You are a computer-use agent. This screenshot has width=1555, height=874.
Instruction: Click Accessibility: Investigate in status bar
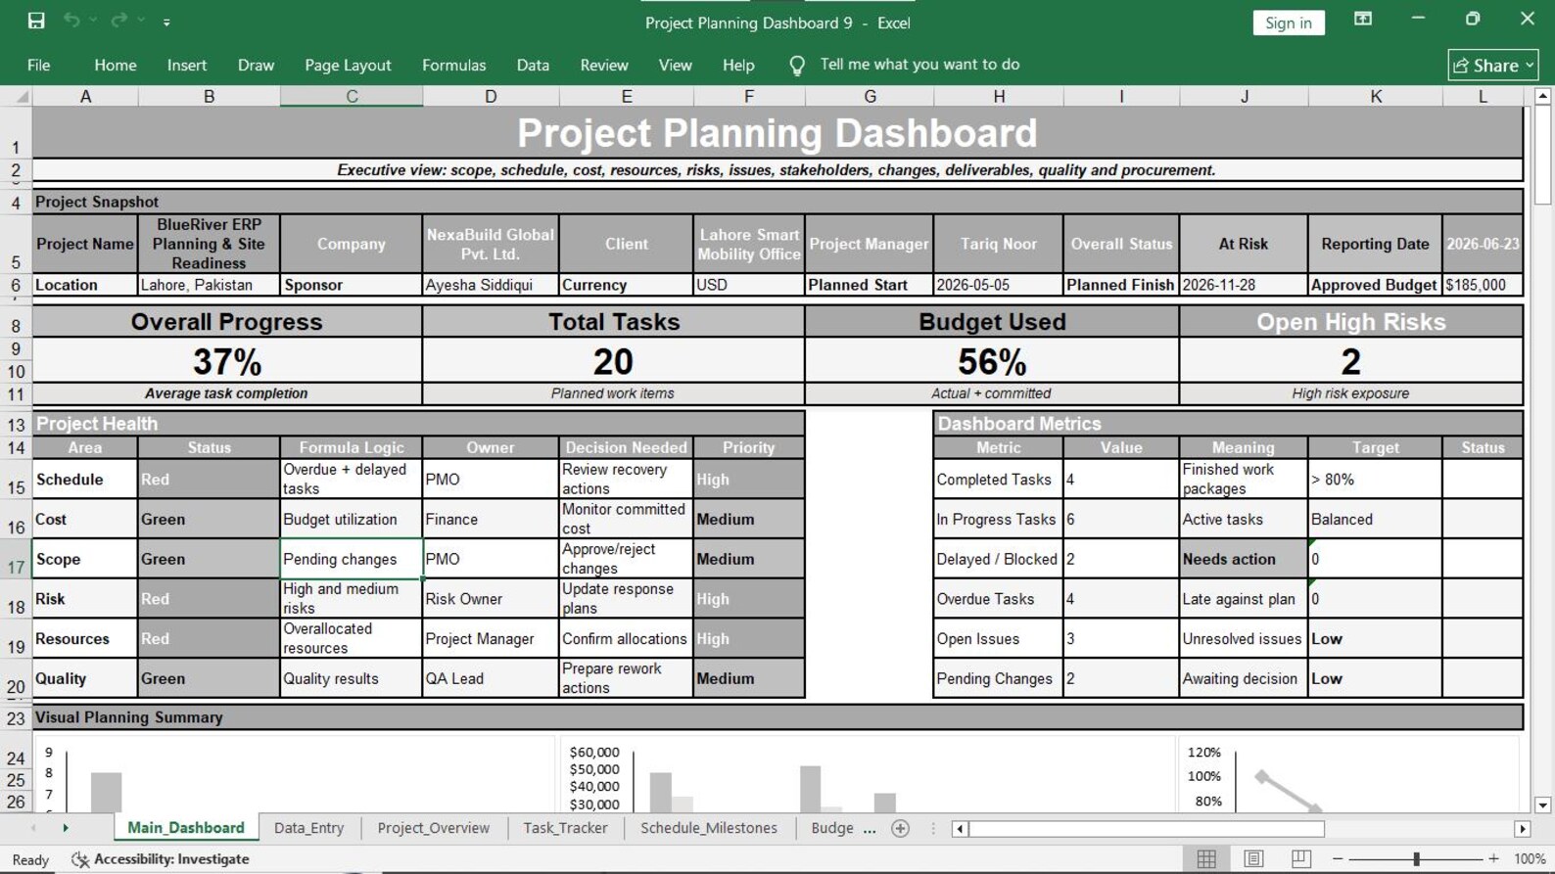161,859
